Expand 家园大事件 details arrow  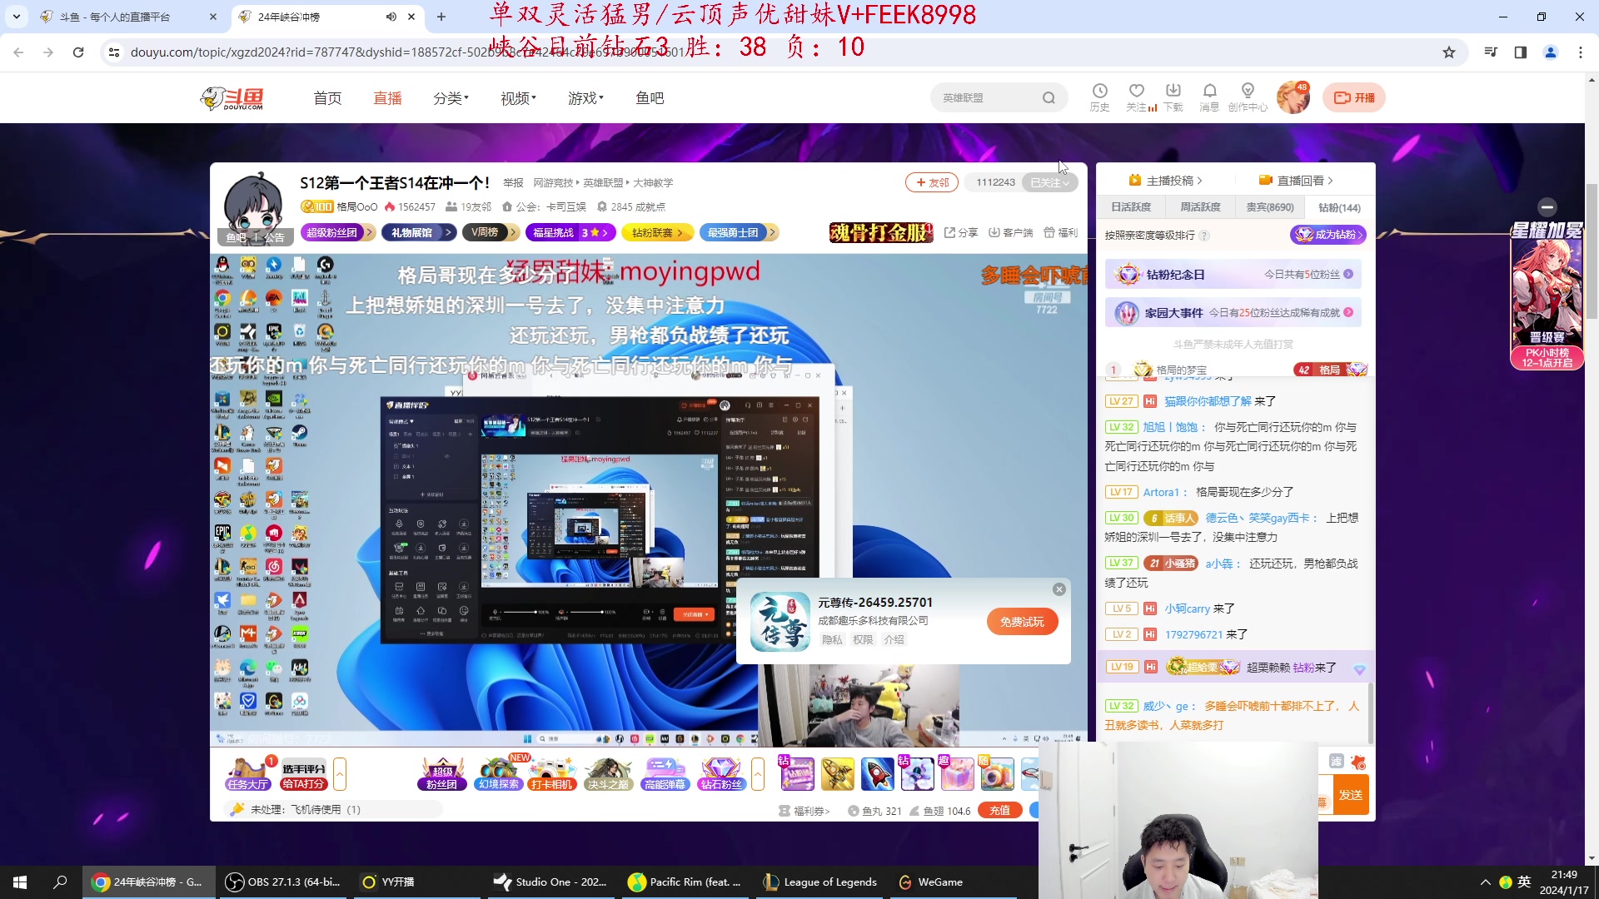(1348, 312)
